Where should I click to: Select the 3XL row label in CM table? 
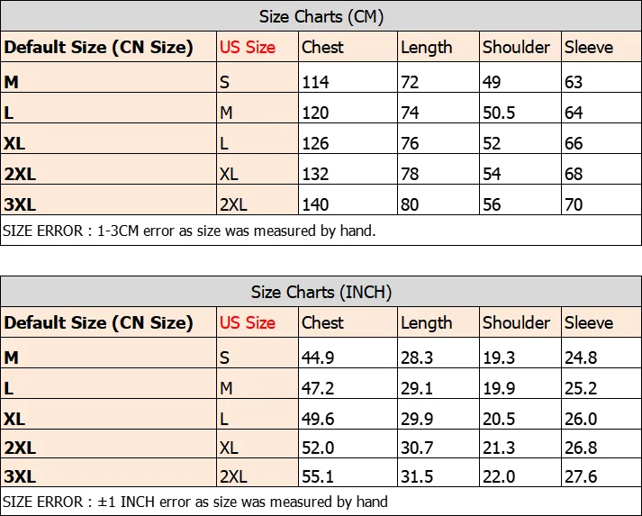coord(20,204)
